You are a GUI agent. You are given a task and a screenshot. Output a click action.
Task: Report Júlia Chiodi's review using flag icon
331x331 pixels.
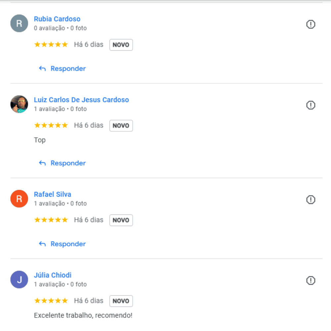(310, 280)
